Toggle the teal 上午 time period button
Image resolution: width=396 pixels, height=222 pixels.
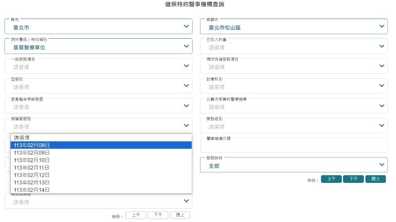331,179
